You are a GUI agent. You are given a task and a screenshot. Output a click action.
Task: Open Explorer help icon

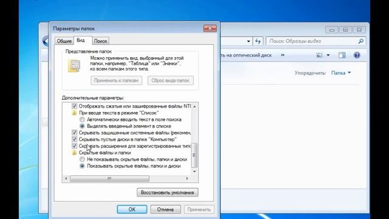357,55
